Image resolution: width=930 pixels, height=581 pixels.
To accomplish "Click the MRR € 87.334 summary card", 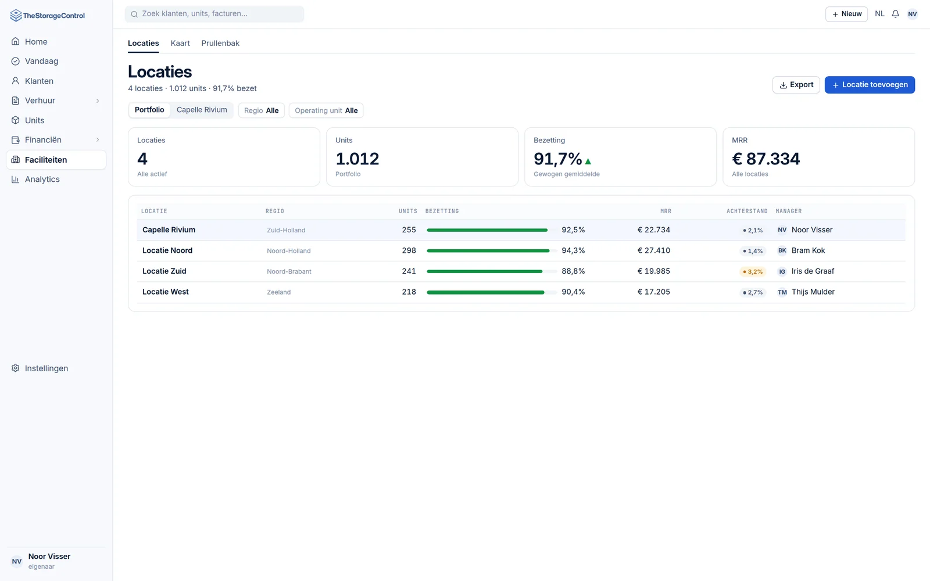I will click(x=818, y=157).
